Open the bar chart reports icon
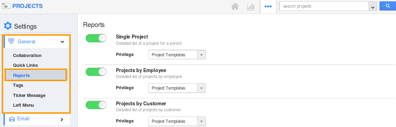 (x=251, y=7)
